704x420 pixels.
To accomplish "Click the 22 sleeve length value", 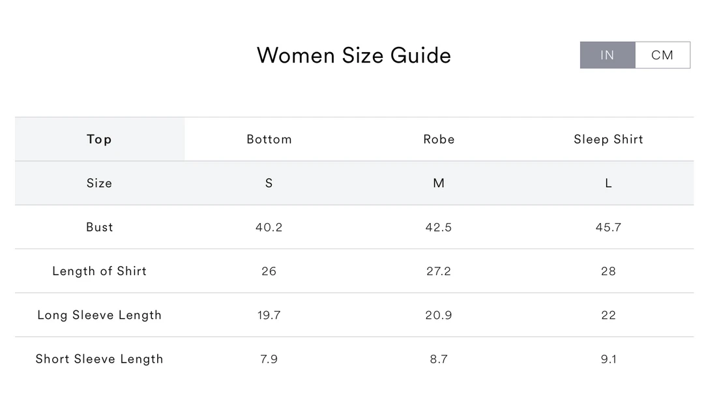I will (608, 315).
